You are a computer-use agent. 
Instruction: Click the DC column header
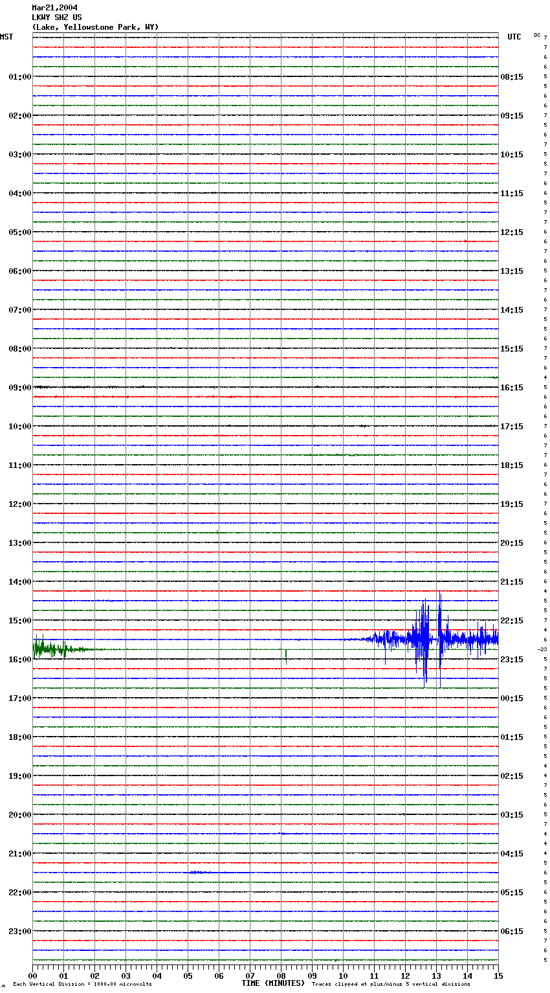coord(537,35)
